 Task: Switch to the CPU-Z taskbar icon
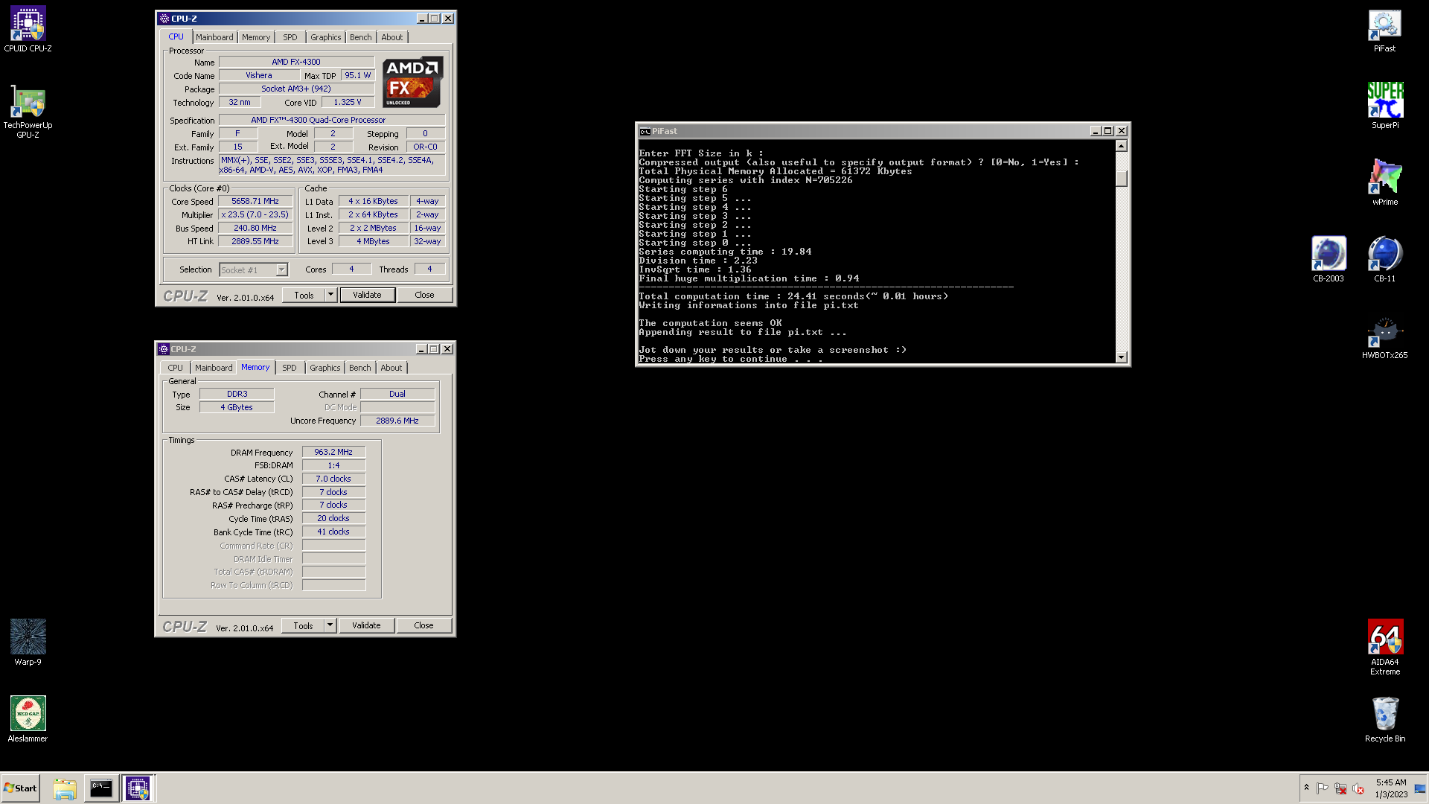(x=138, y=788)
